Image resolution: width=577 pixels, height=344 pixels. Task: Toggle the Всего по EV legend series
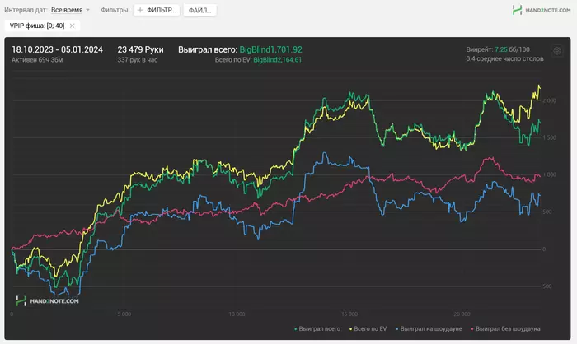(x=368, y=329)
